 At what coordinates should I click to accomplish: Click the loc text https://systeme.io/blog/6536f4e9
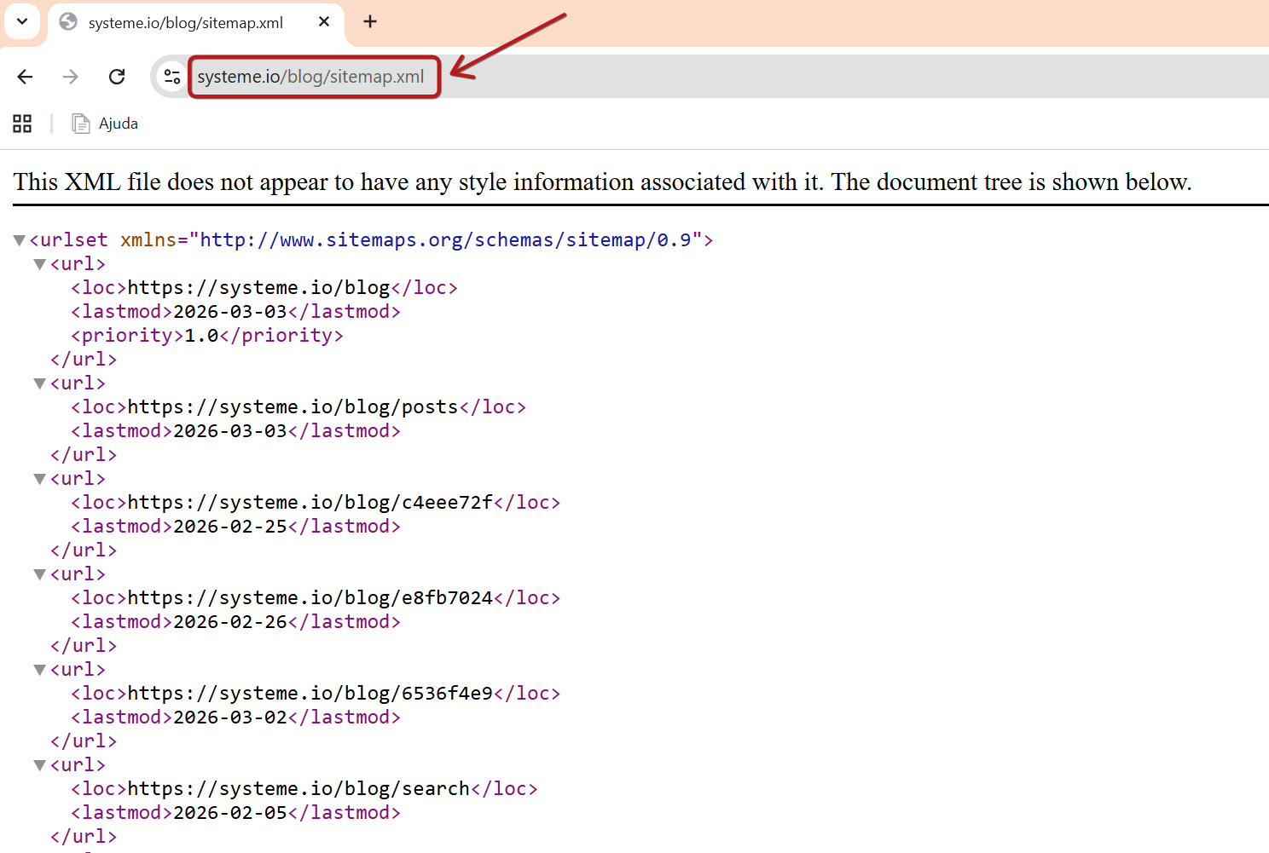pos(310,694)
